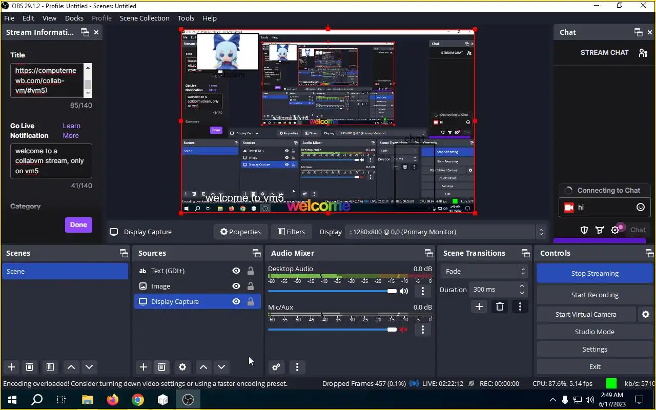Click Start Recording

pyautogui.click(x=594, y=295)
